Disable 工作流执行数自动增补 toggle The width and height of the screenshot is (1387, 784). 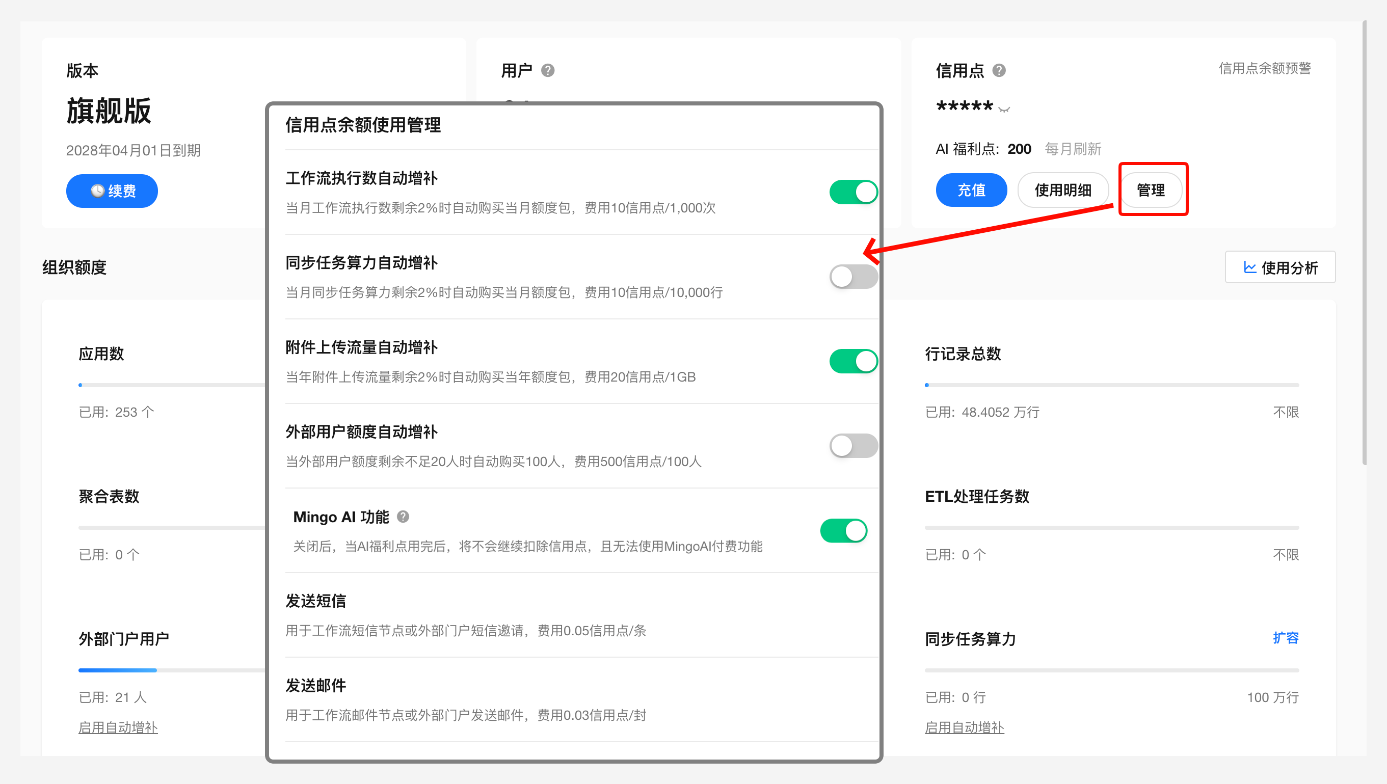tap(853, 192)
